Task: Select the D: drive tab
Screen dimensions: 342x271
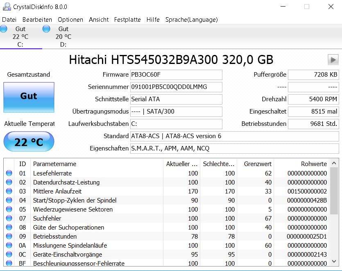Action: [63, 36]
